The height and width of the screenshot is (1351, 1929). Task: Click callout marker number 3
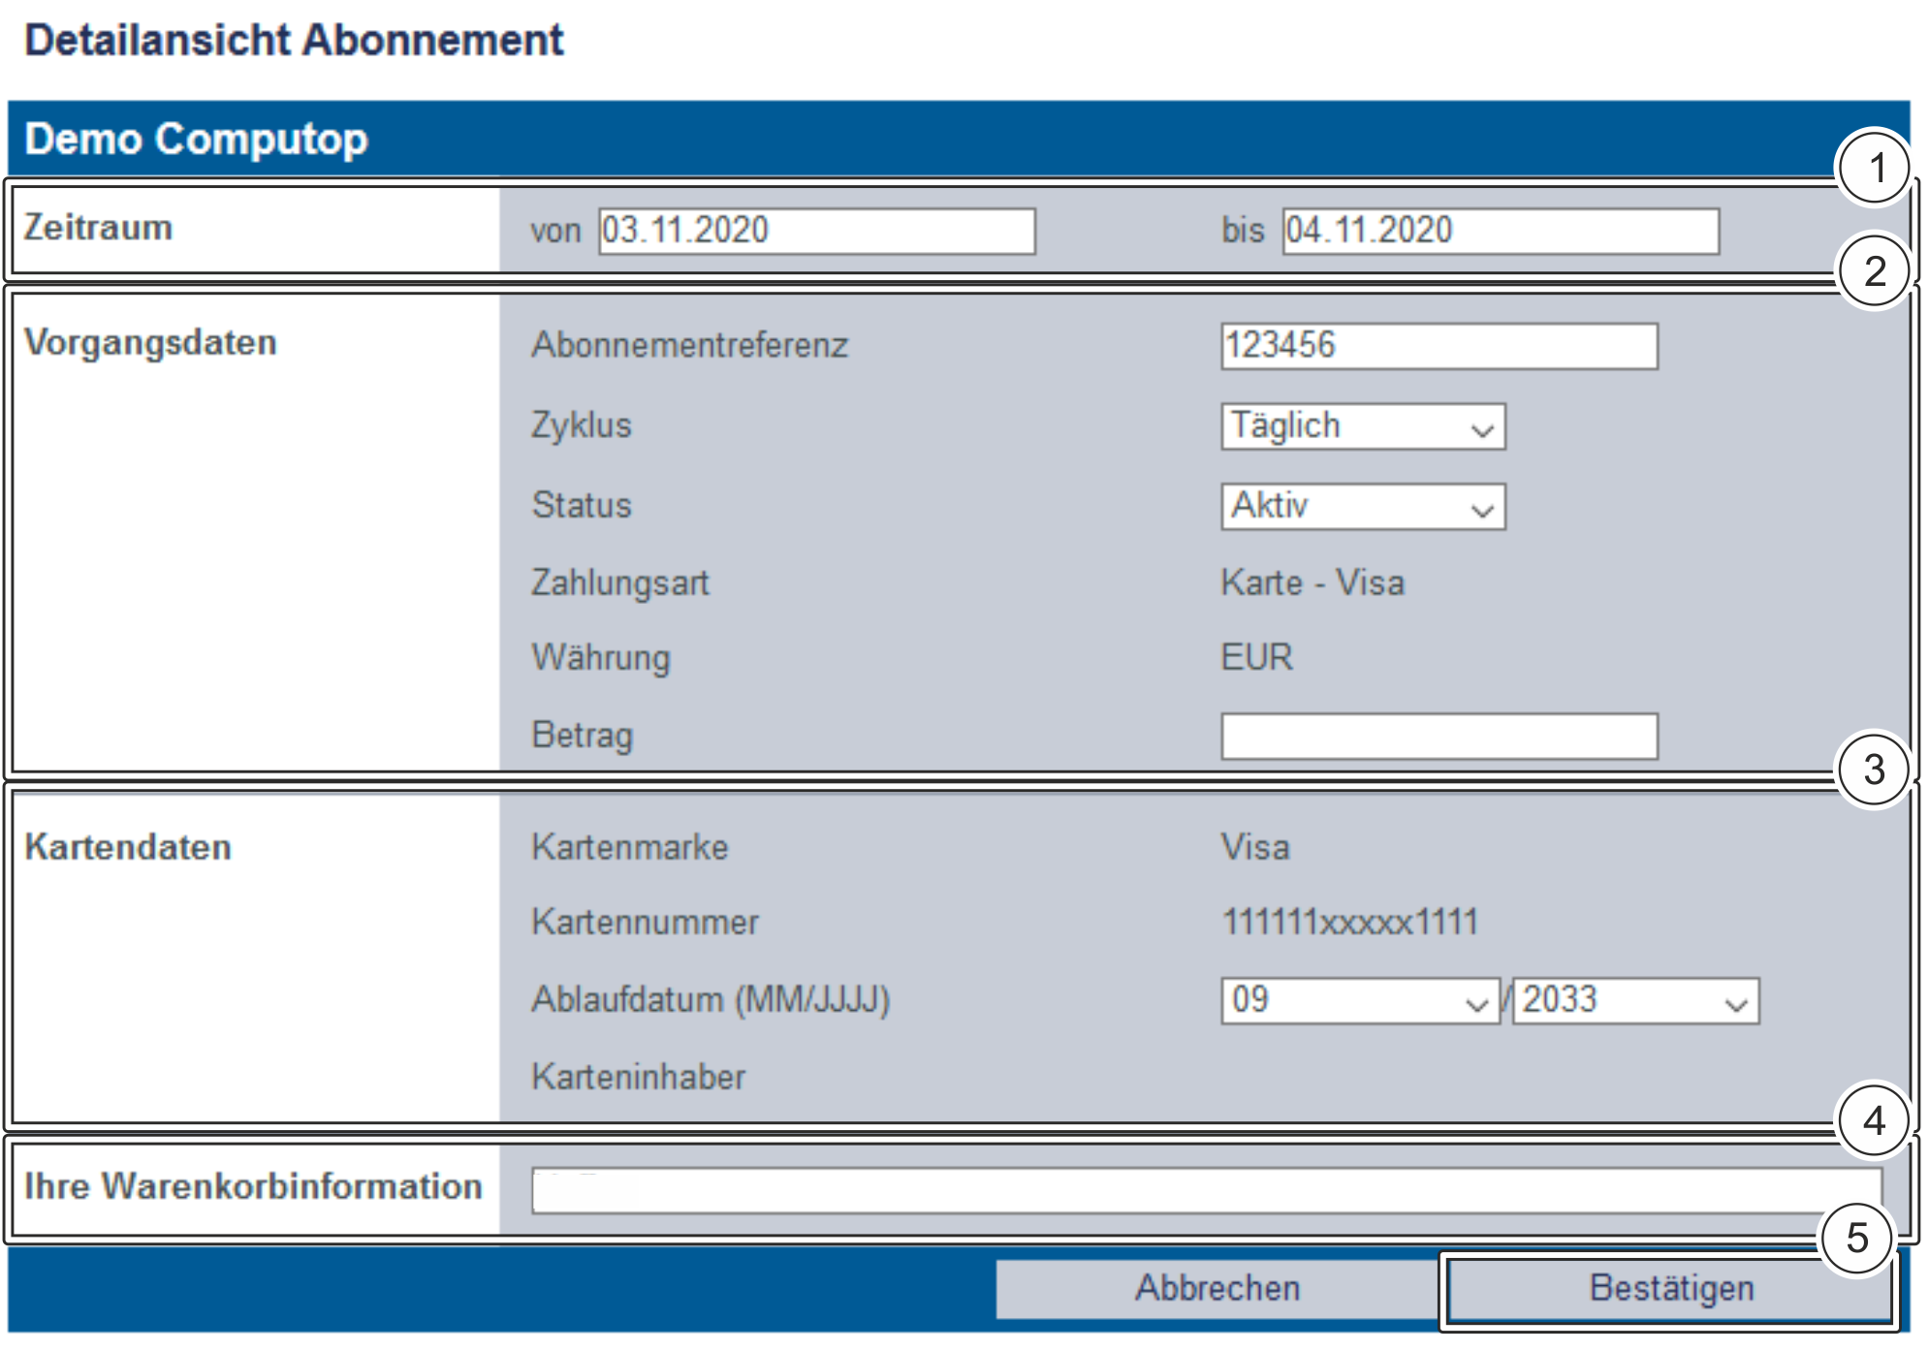tap(1874, 770)
